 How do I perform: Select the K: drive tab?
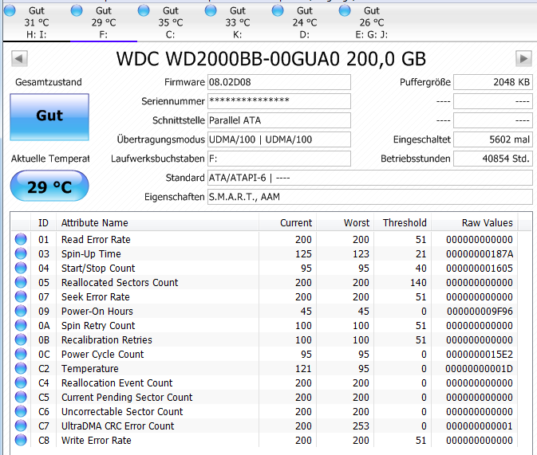click(238, 22)
